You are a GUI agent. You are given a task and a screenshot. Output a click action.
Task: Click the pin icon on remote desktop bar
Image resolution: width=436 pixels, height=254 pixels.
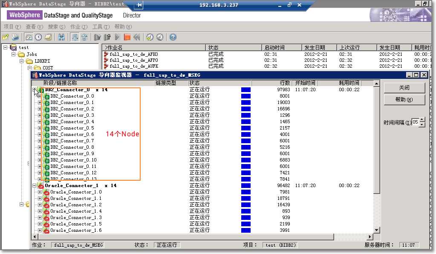pyautogui.click(x=139, y=5)
